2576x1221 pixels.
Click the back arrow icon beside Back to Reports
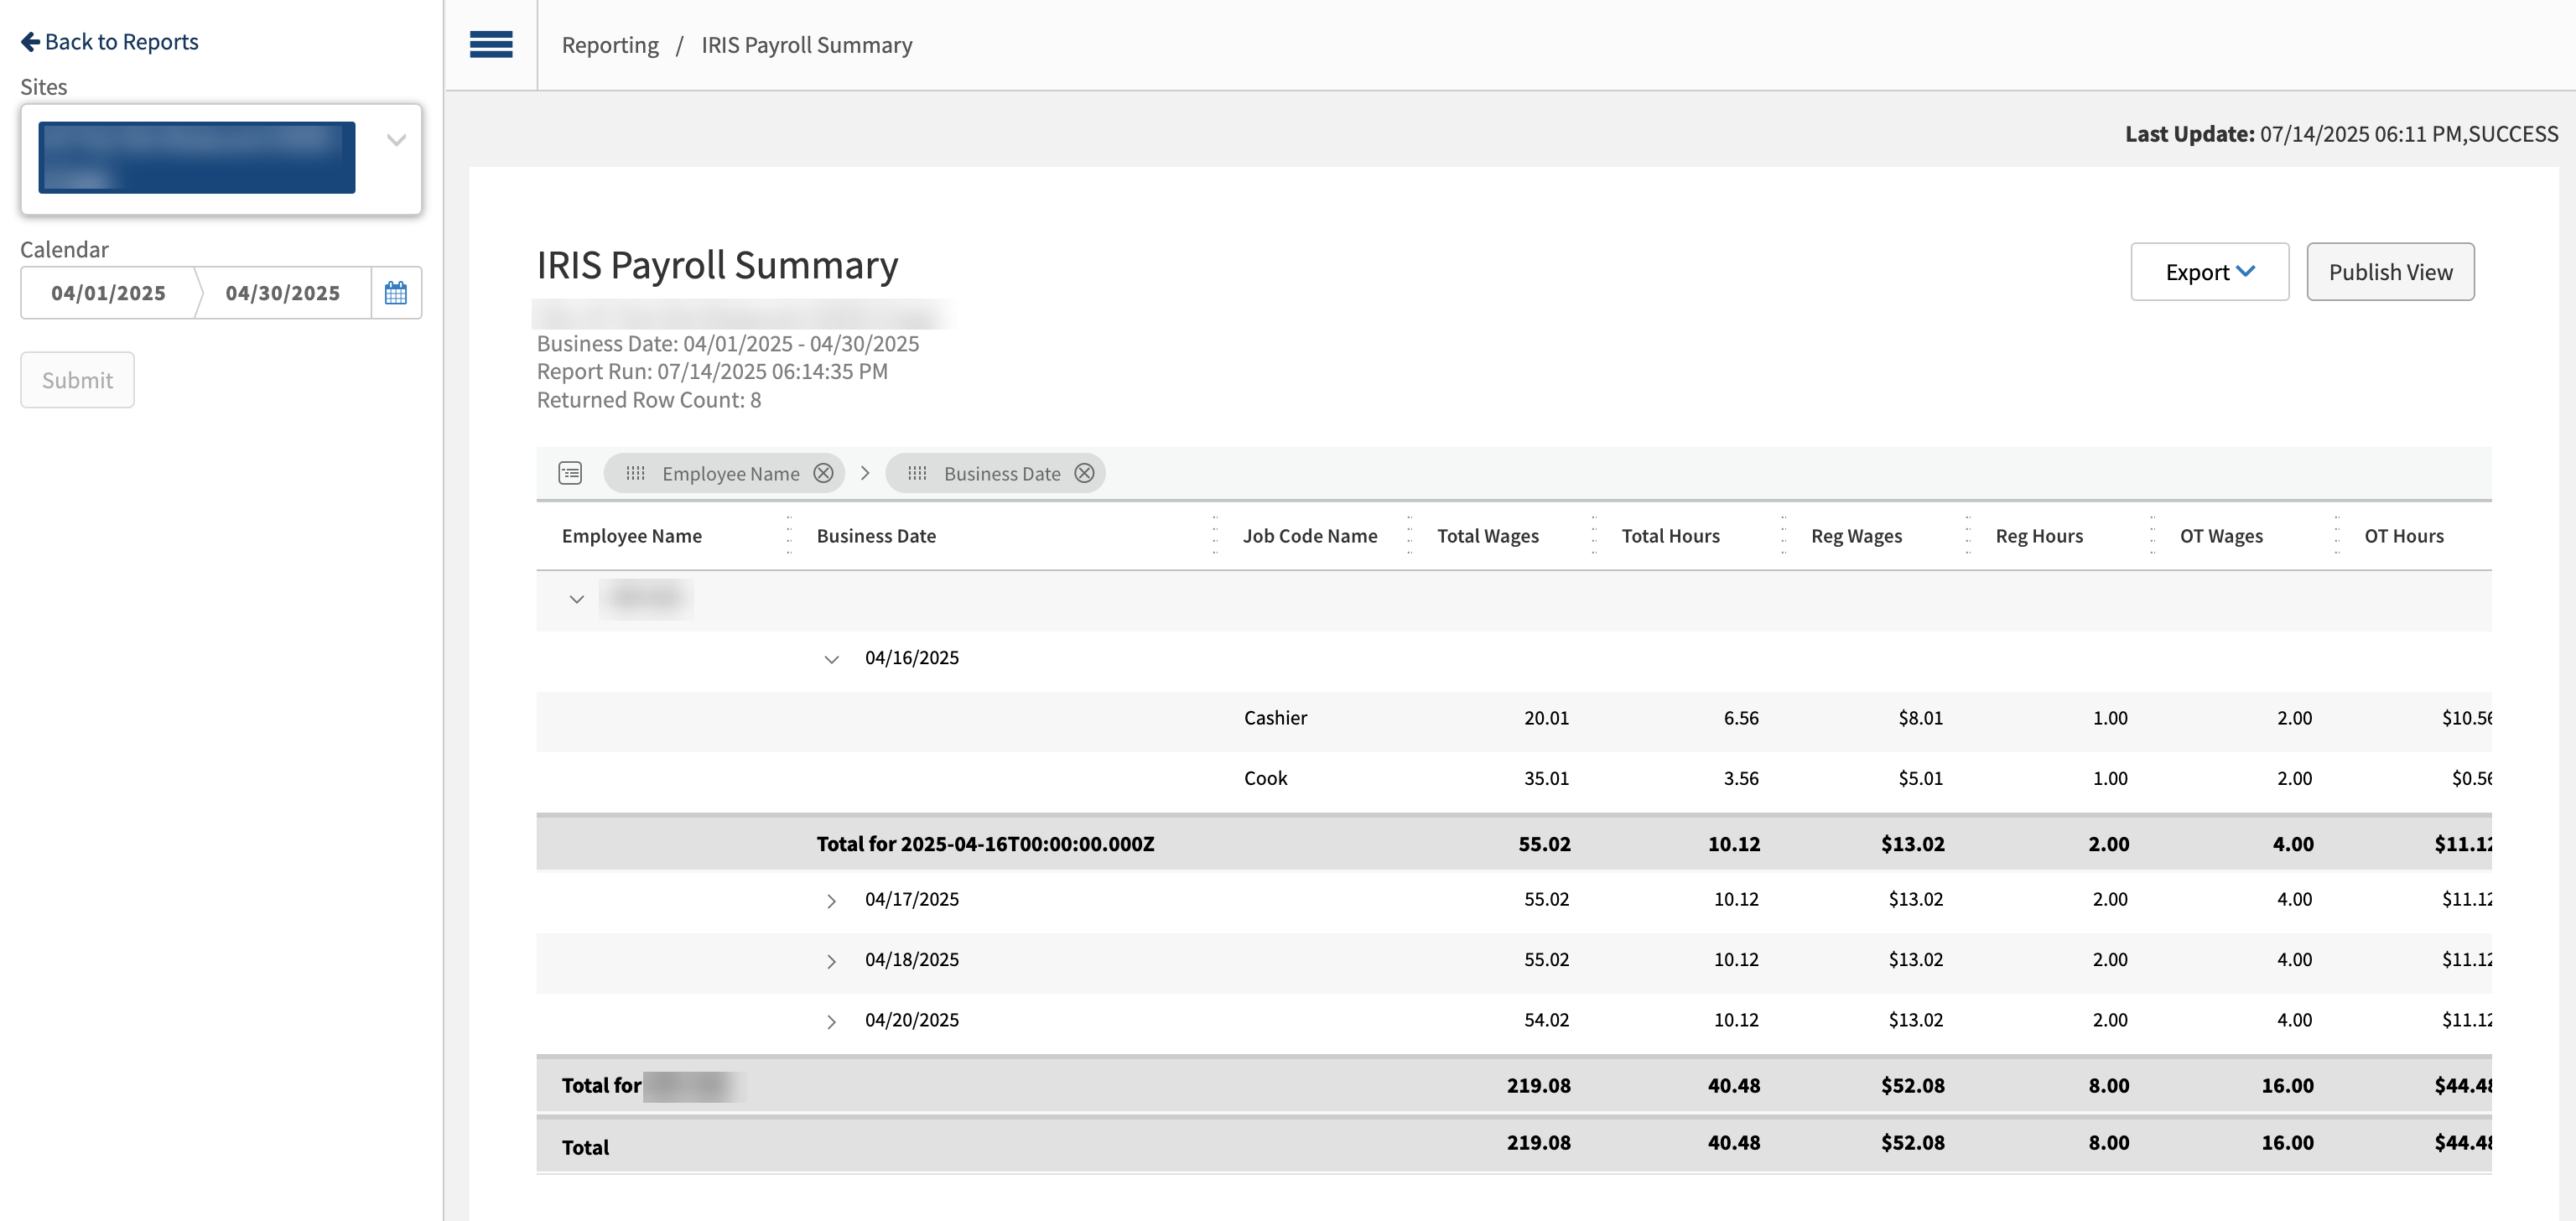pyautogui.click(x=31, y=41)
